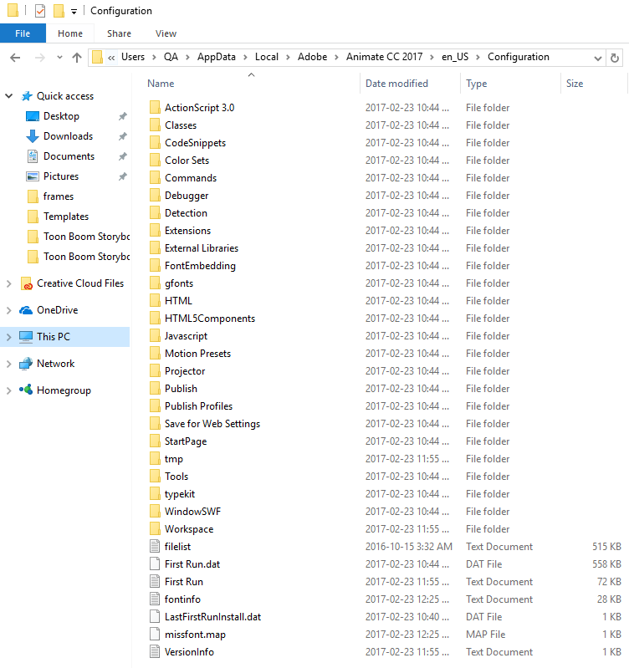629x668 pixels.
Task: Open the Quick Access Toolbar customize dropdown
Action: point(74,12)
